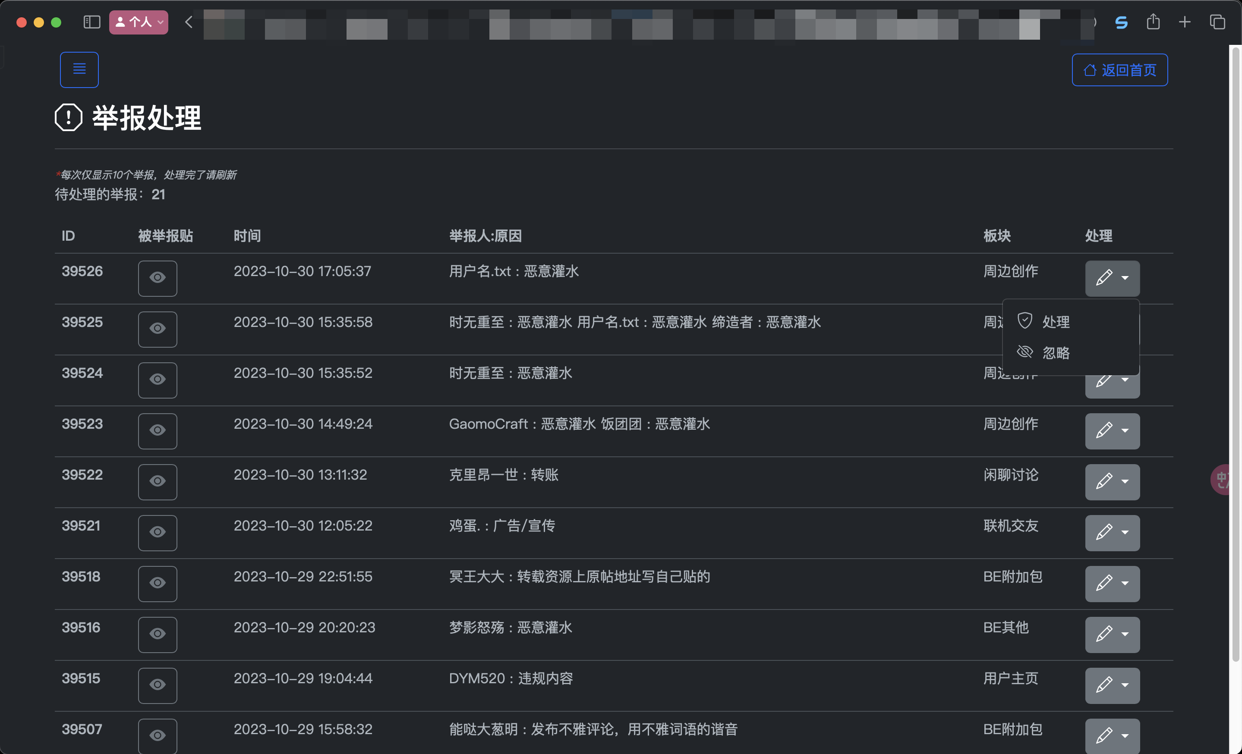Expand the handle dropdown for report 39507

point(1112,736)
